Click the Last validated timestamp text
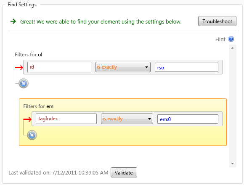The image size is (244, 185). coord(58,172)
